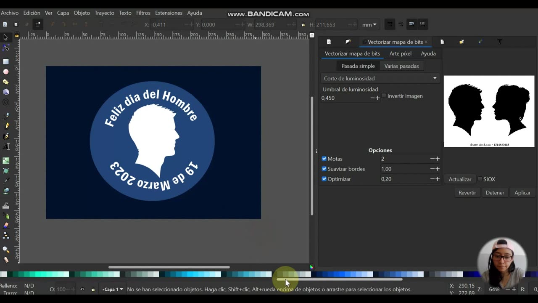538x303 pixels.
Task: Uncheck the Optimizar checkbox
Action: [x=324, y=179]
